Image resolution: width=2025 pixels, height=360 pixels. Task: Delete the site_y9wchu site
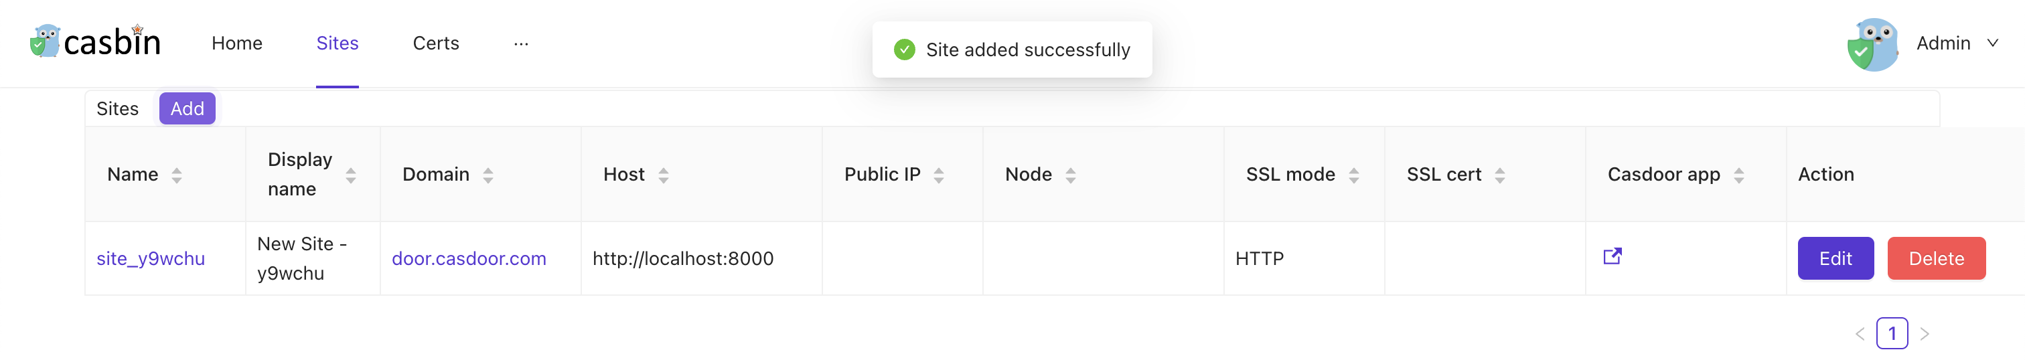1935,258
